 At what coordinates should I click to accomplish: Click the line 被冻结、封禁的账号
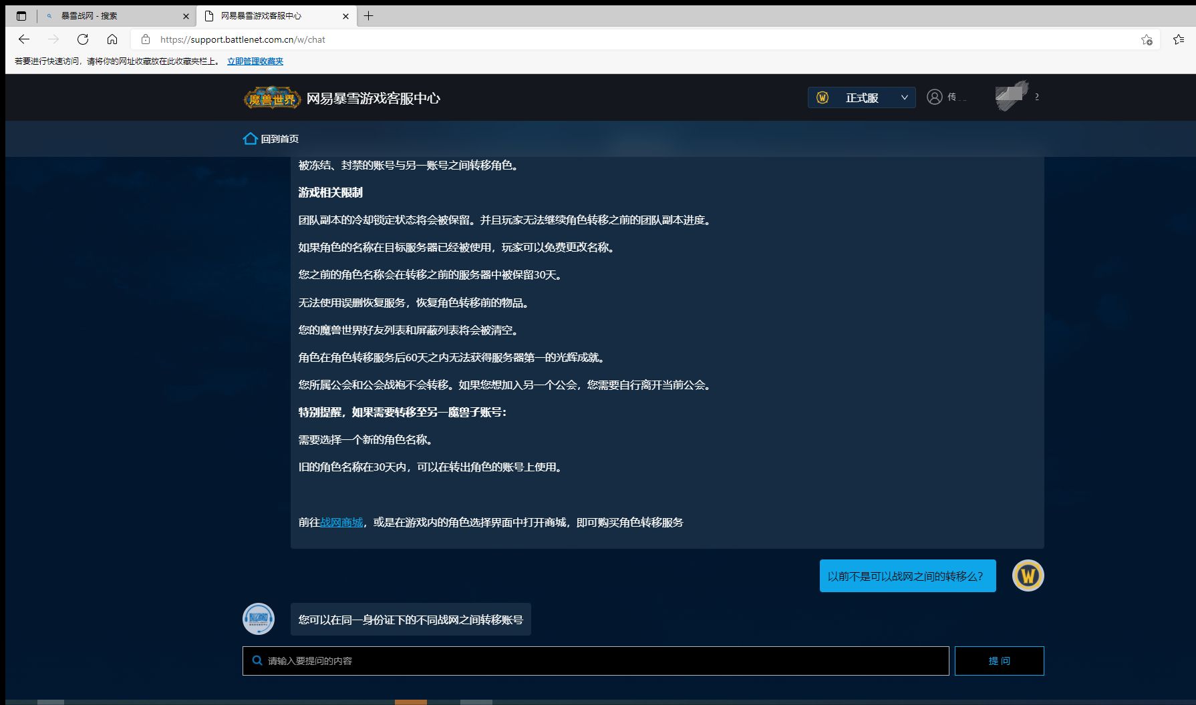point(409,166)
